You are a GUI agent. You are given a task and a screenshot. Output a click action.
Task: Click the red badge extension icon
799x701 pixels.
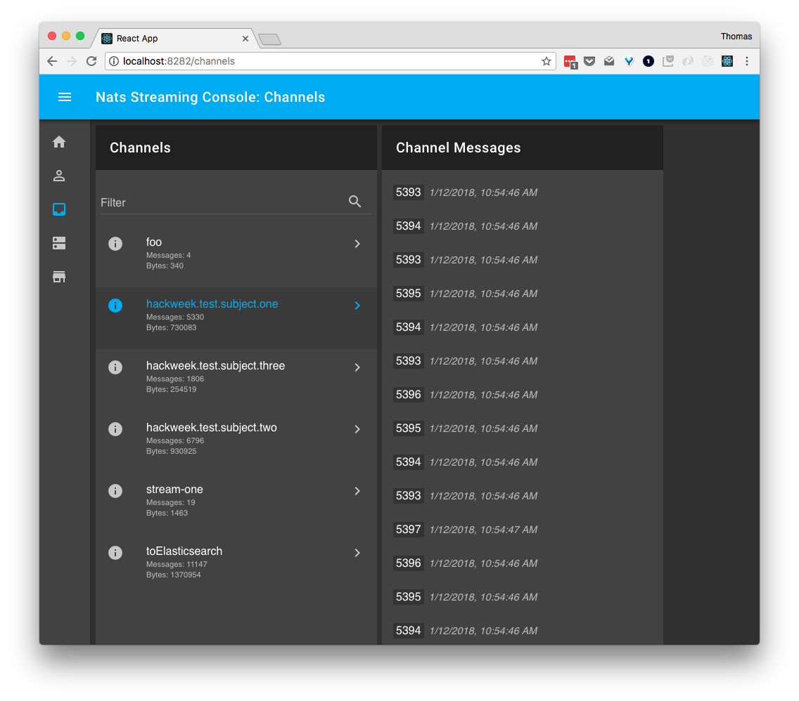[570, 62]
